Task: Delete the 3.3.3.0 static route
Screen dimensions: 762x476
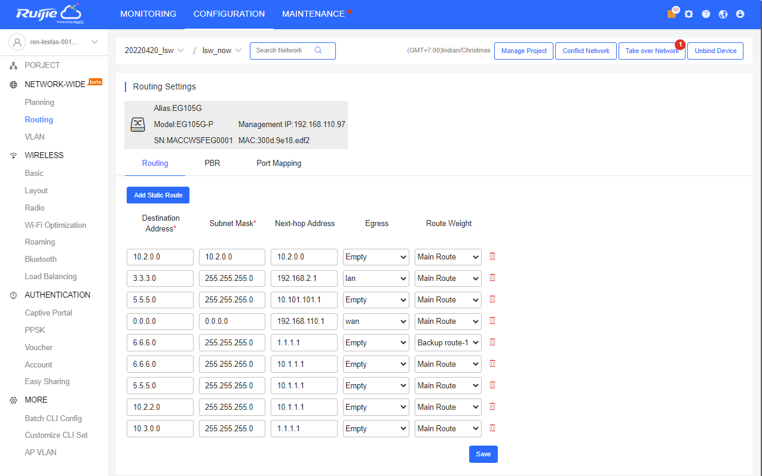Action: pyautogui.click(x=492, y=278)
